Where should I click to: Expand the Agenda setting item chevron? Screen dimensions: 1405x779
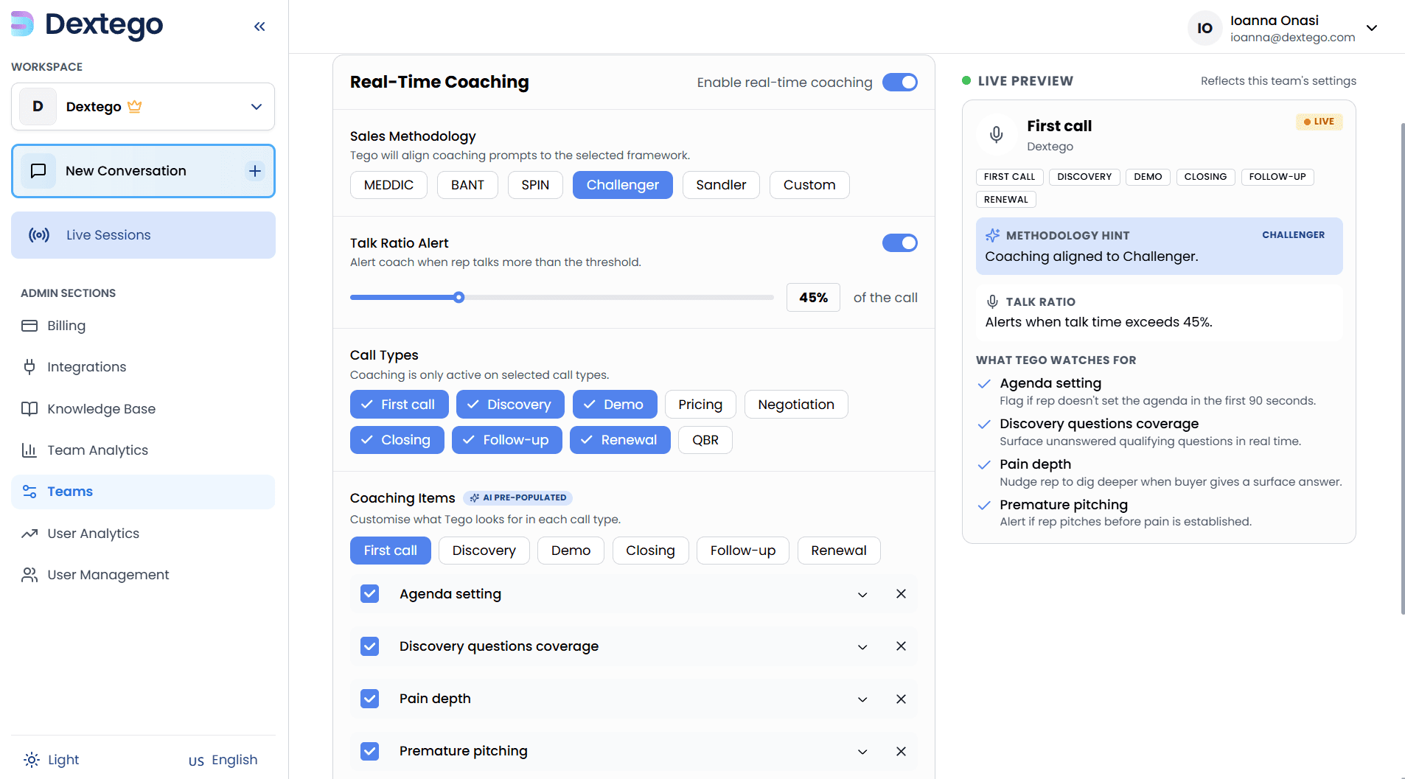(x=862, y=595)
